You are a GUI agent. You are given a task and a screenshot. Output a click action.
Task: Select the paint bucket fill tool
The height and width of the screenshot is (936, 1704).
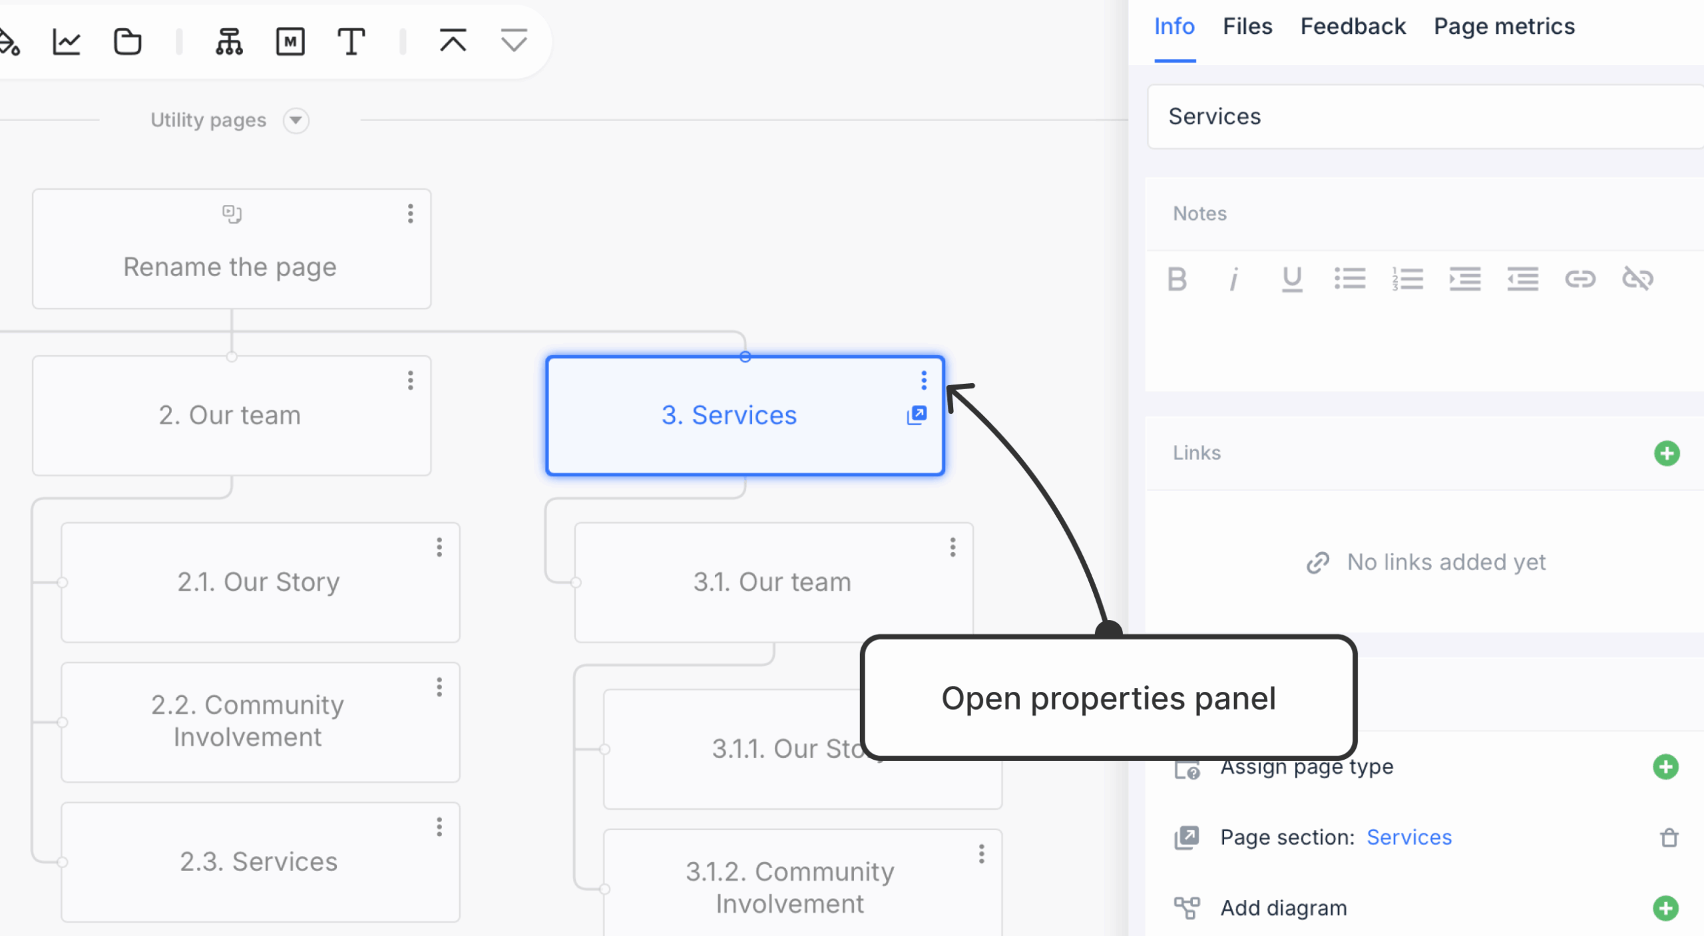[9, 42]
